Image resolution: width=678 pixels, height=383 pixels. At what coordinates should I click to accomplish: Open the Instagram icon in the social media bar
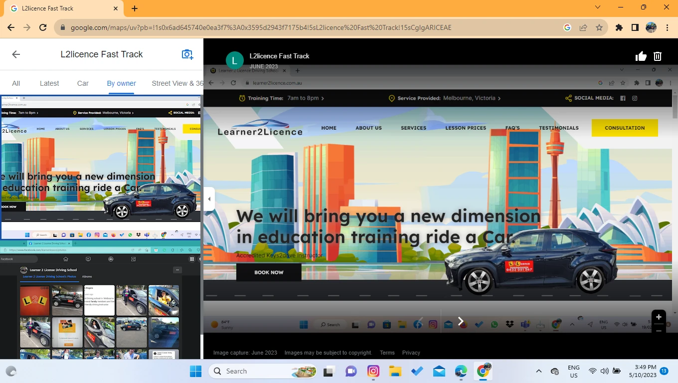[635, 98]
